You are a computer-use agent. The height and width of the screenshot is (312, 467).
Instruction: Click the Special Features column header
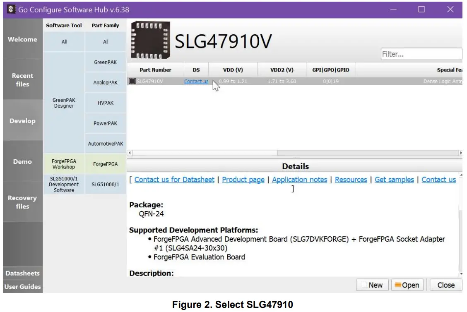(409, 70)
